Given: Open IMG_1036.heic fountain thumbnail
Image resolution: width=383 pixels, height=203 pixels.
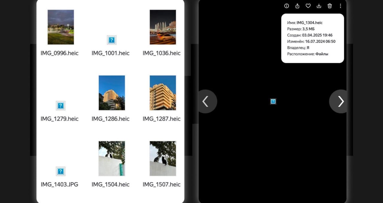Looking at the screenshot, I should [163, 27].
